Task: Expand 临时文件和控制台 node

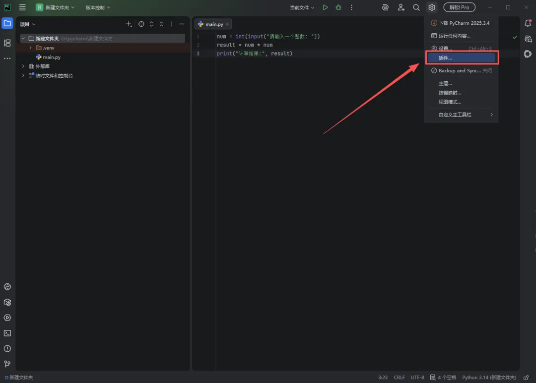Action: tap(23, 75)
